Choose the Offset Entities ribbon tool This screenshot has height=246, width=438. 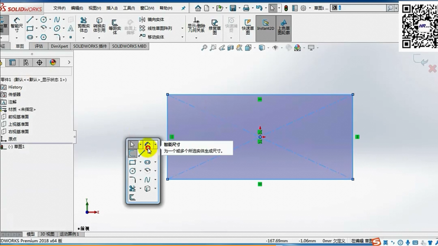[115, 26]
